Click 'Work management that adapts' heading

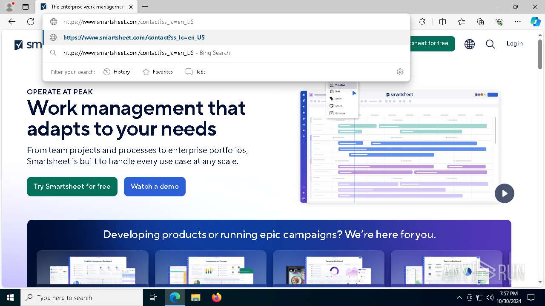pos(136,118)
